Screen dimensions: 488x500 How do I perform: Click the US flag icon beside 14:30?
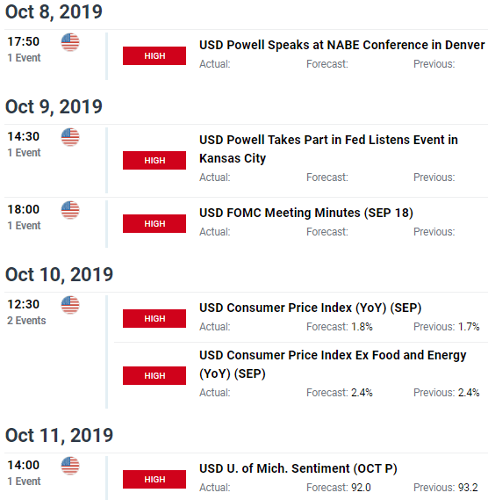pos(70,137)
